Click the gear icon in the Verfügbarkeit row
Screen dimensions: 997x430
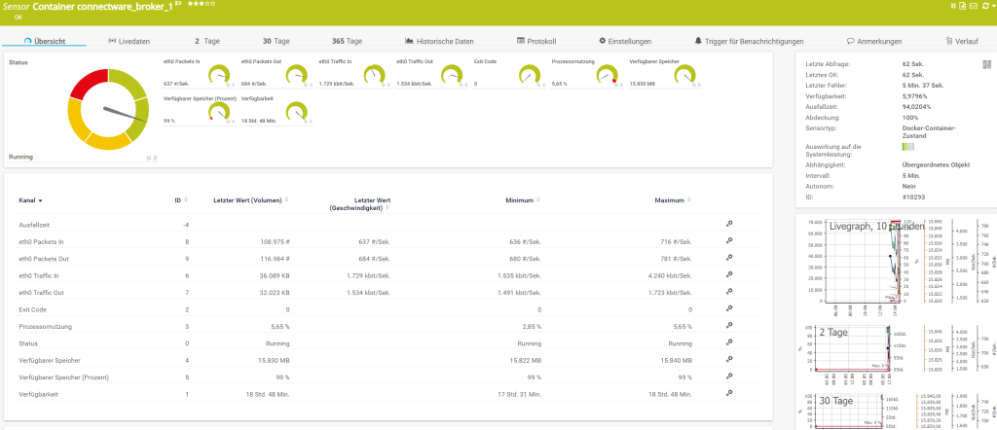tap(727, 393)
